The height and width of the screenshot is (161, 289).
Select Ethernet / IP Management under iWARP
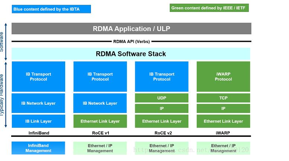pyautogui.click(x=223, y=148)
